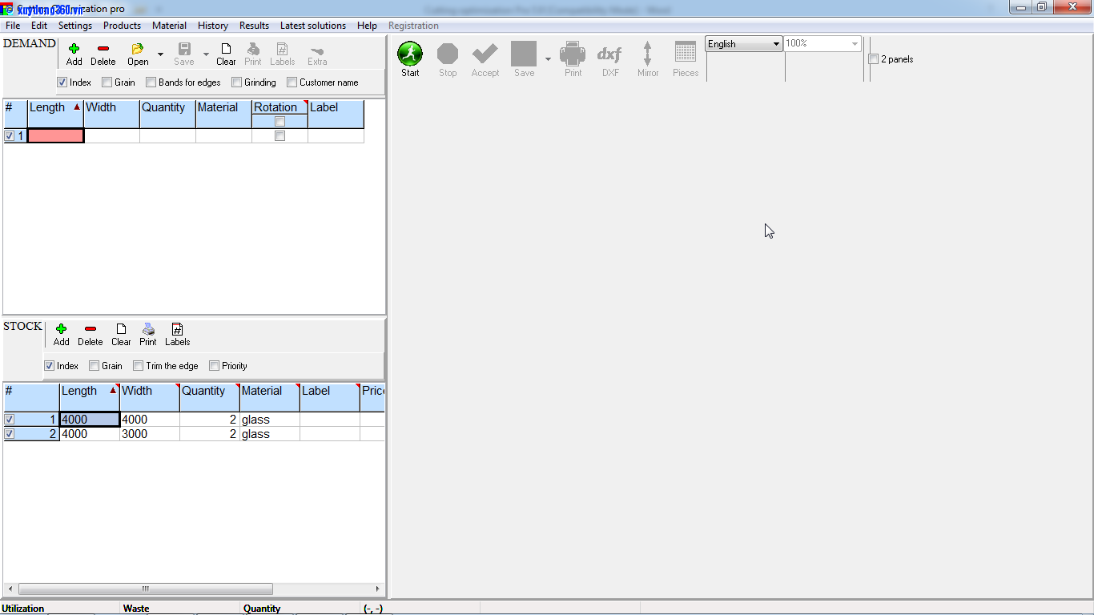Open the Help menu
1094x615 pixels.
tap(367, 26)
